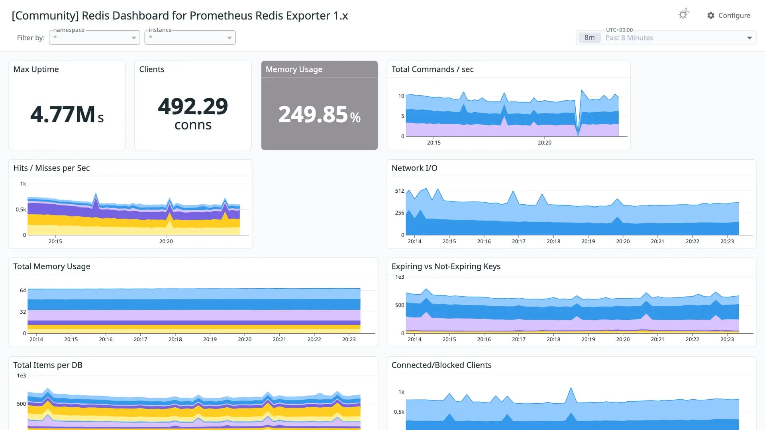Click the Filter by: label
Screen dimensions: 765x430
pyautogui.click(x=31, y=38)
